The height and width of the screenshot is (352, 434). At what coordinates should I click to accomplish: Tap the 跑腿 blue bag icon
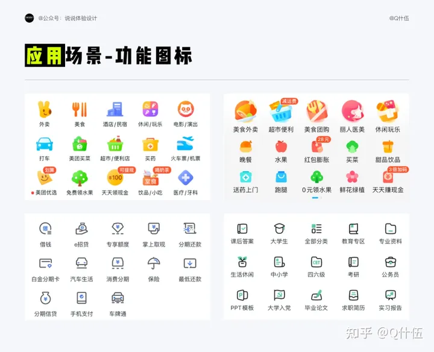(281, 177)
